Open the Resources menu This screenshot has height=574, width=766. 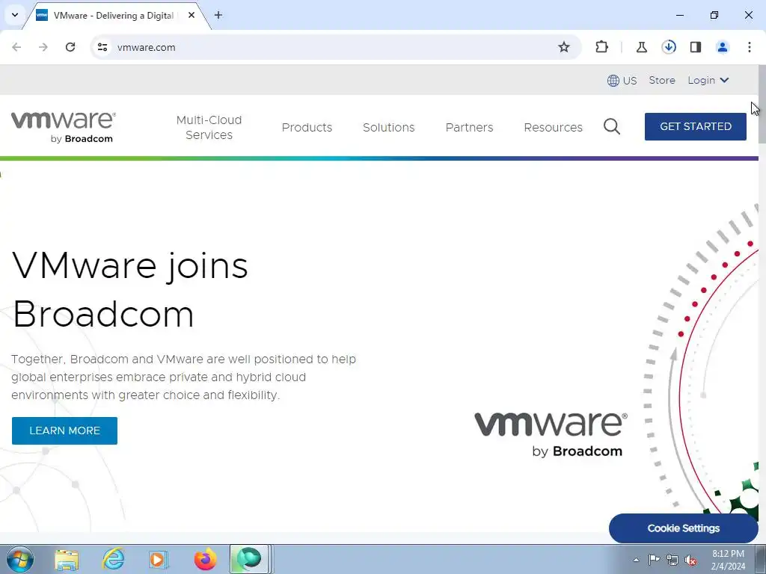pos(553,127)
